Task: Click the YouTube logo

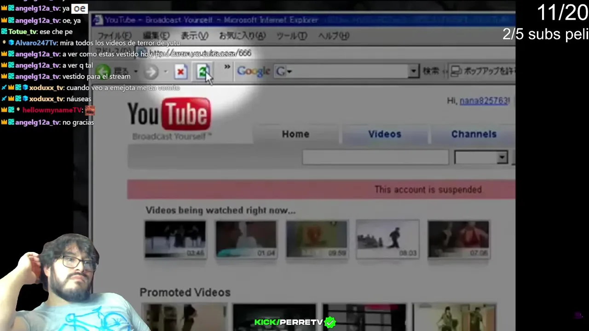Action: (169, 115)
